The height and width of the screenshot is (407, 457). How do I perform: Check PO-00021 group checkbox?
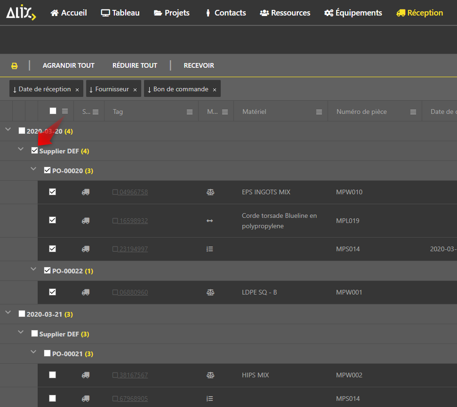click(47, 353)
